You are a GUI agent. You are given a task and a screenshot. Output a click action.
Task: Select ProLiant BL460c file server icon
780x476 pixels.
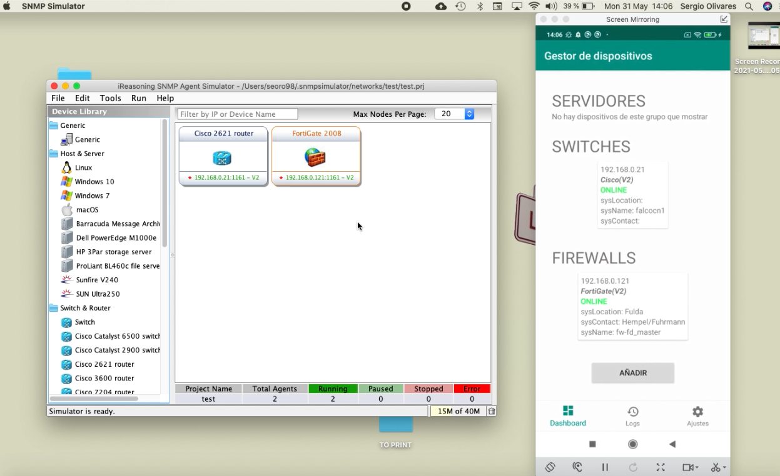(x=67, y=265)
